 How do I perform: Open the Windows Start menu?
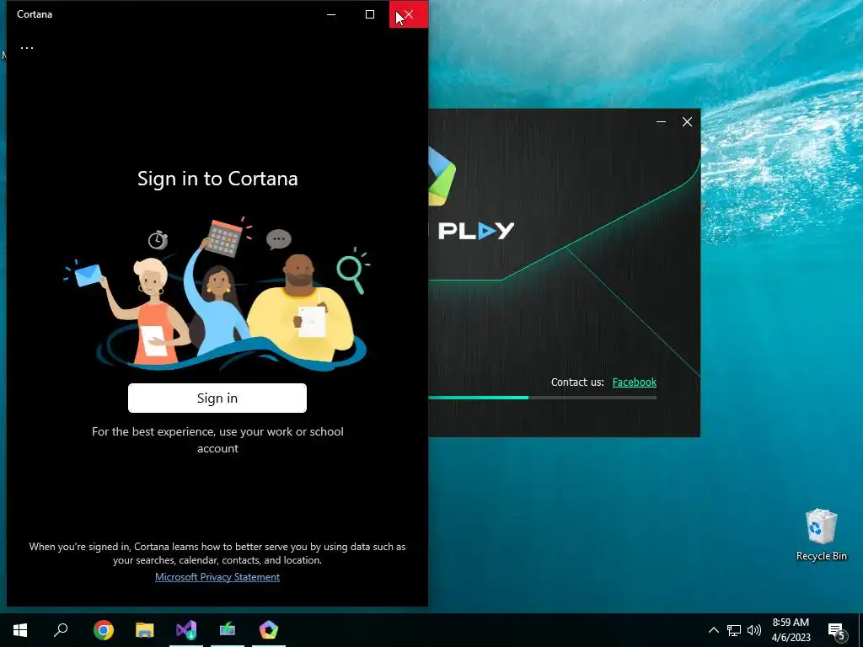(x=20, y=630)
